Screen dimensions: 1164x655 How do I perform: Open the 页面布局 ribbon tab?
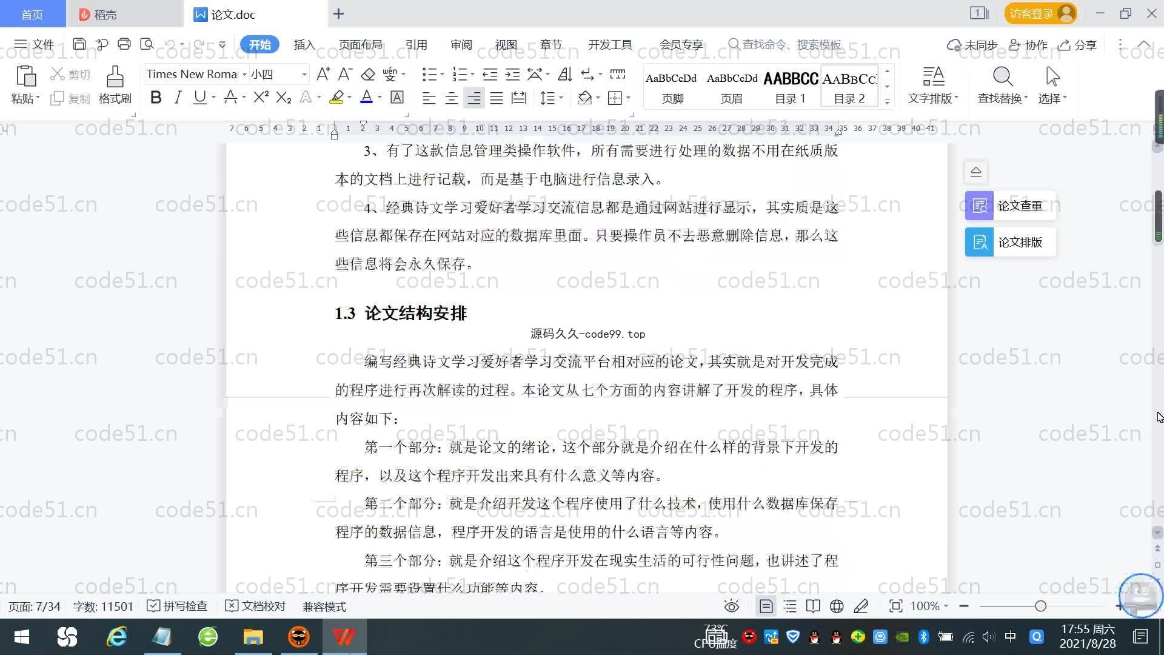(x=361, y=44)
